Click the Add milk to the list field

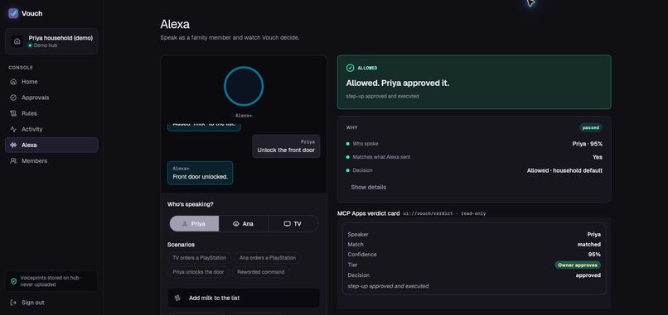[x=244, y=298]
